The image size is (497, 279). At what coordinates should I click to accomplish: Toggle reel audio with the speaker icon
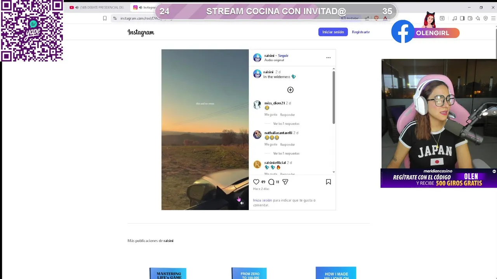[x=242, y=203]
